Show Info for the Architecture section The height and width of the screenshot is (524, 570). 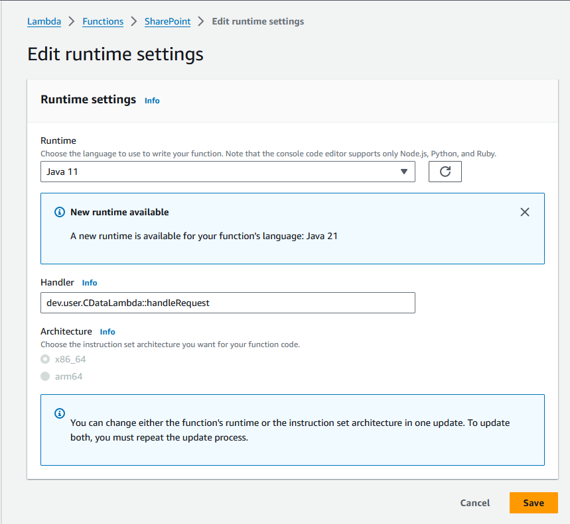pos(107,332)
